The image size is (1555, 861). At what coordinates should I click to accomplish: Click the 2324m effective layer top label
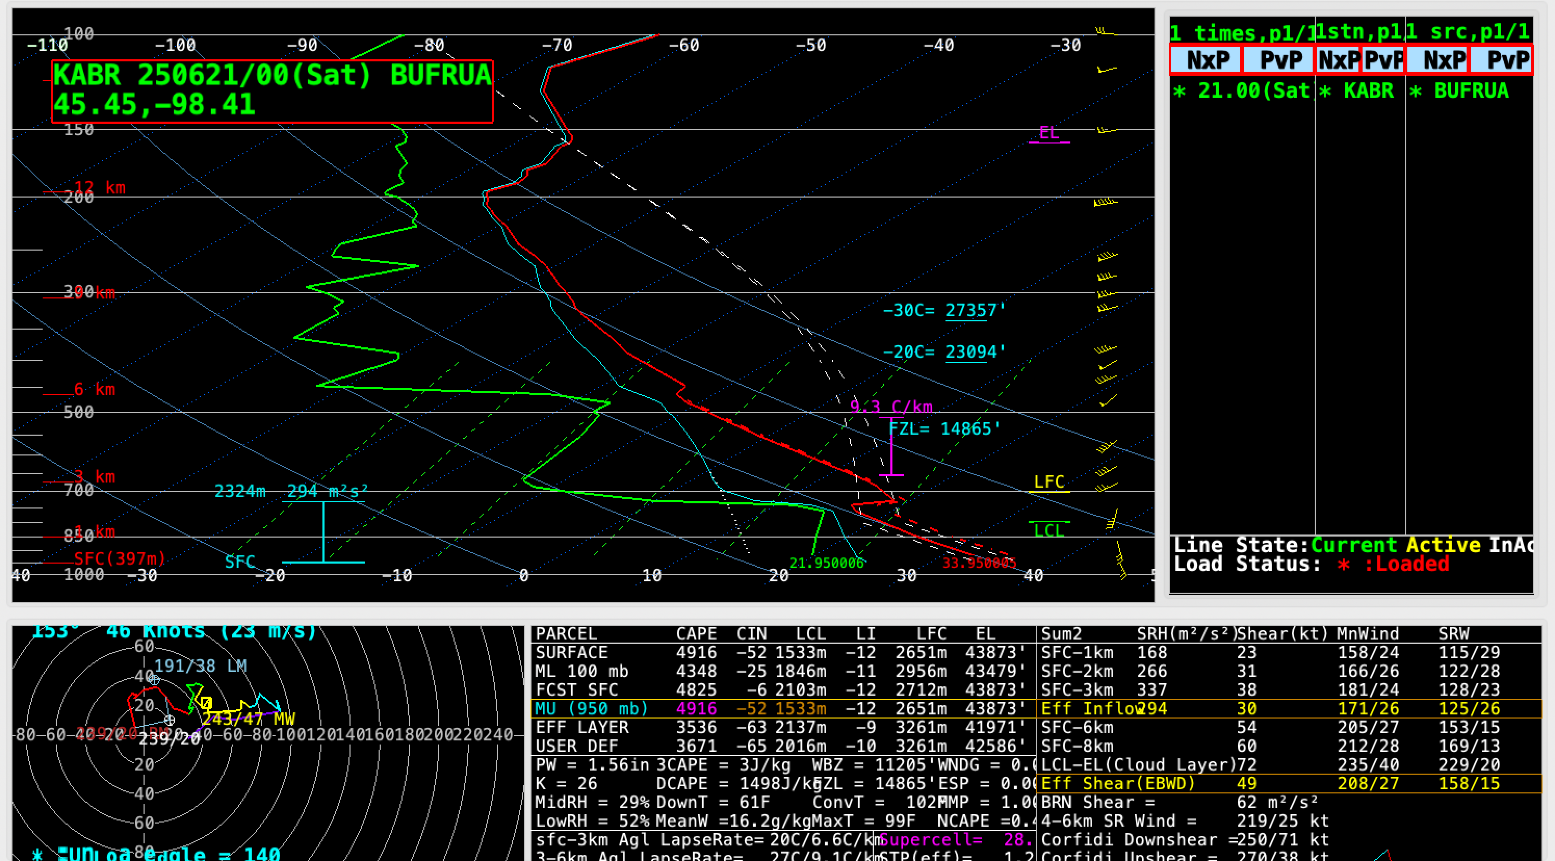240,491
